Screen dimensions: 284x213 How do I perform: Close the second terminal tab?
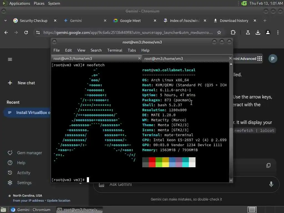coord(230,58)
